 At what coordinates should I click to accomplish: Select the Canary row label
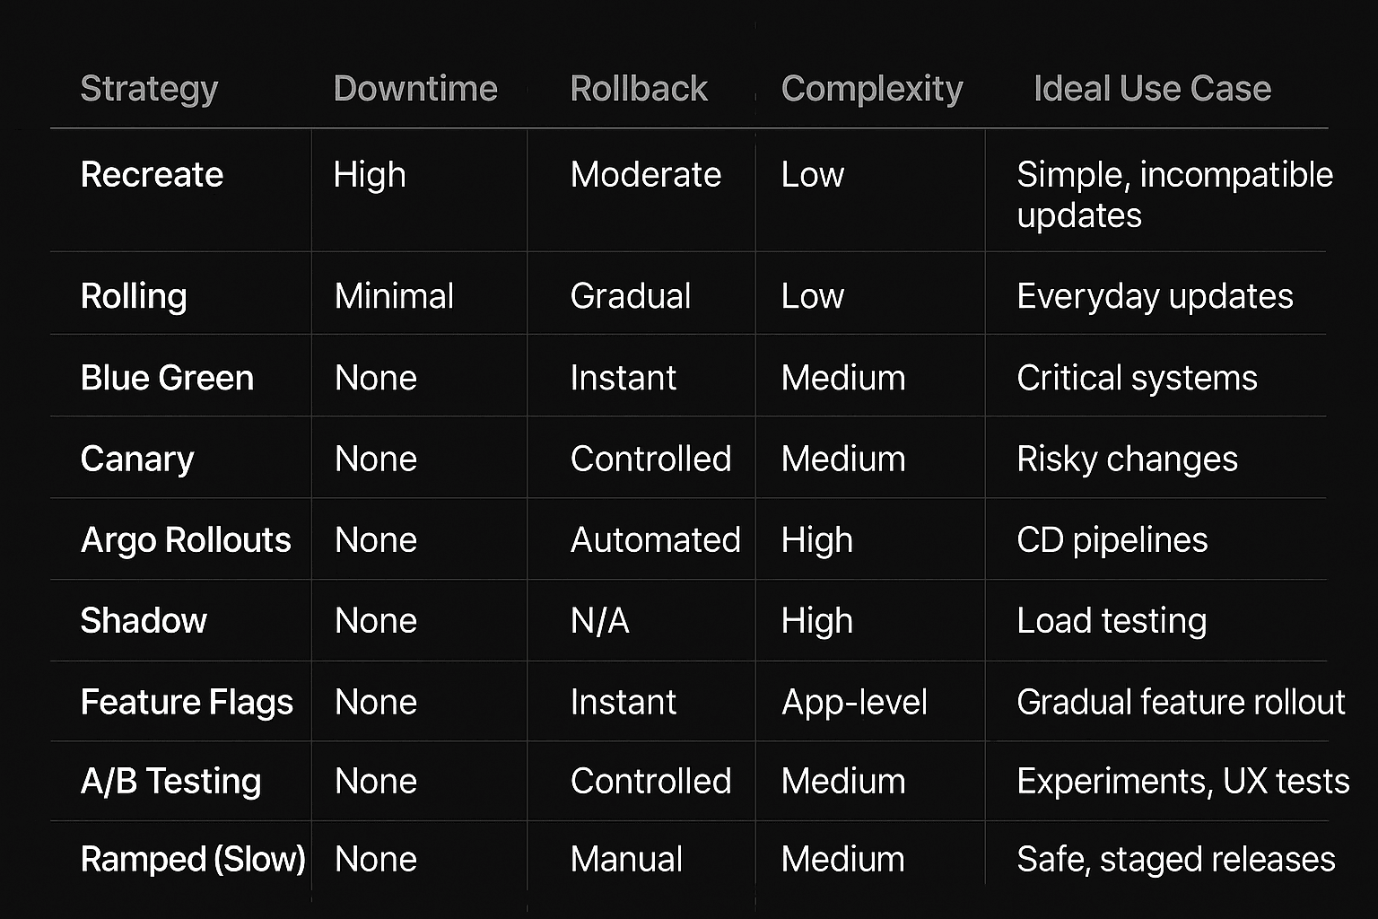[x=137, y=459]
